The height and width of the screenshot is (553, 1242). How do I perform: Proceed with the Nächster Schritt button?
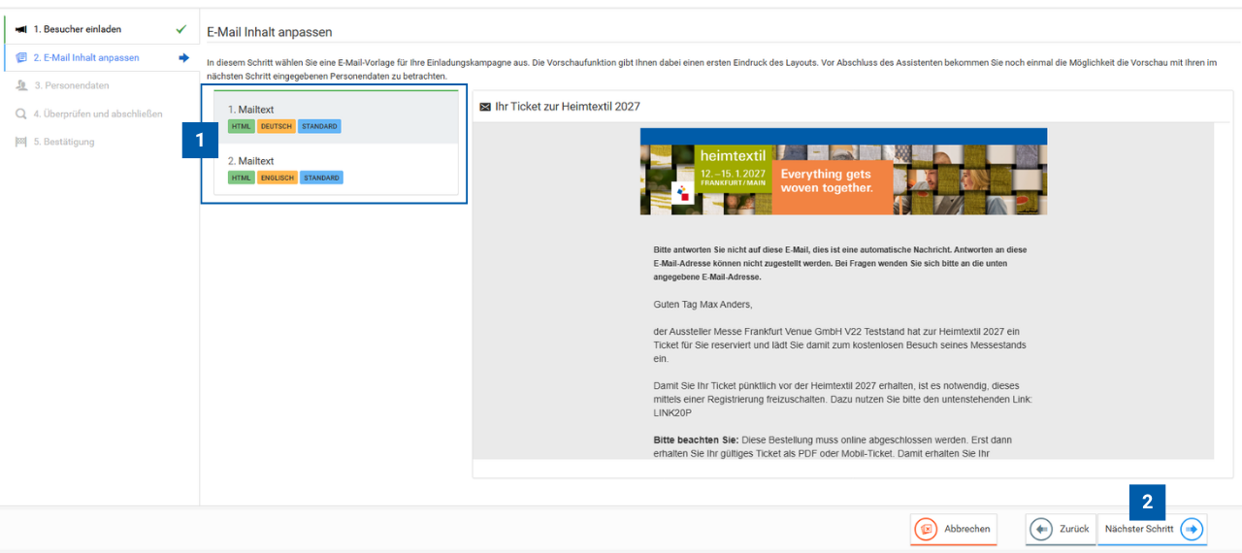[x=1153, y=530]
